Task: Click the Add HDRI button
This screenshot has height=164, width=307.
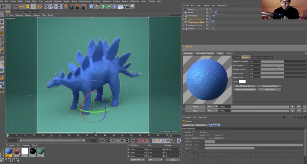Action: [x=188, y=53]
